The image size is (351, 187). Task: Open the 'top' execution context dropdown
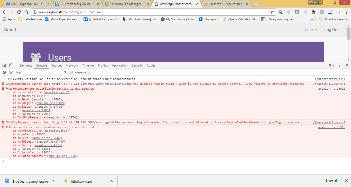[41, 72]
